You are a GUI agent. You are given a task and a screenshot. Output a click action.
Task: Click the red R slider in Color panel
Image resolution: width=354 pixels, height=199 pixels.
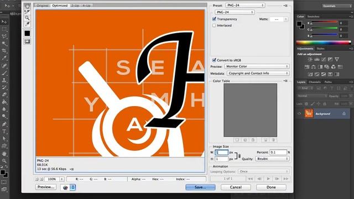tap(325, 22)
